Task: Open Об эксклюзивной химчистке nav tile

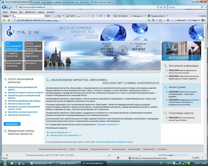Action: point(13,46)
